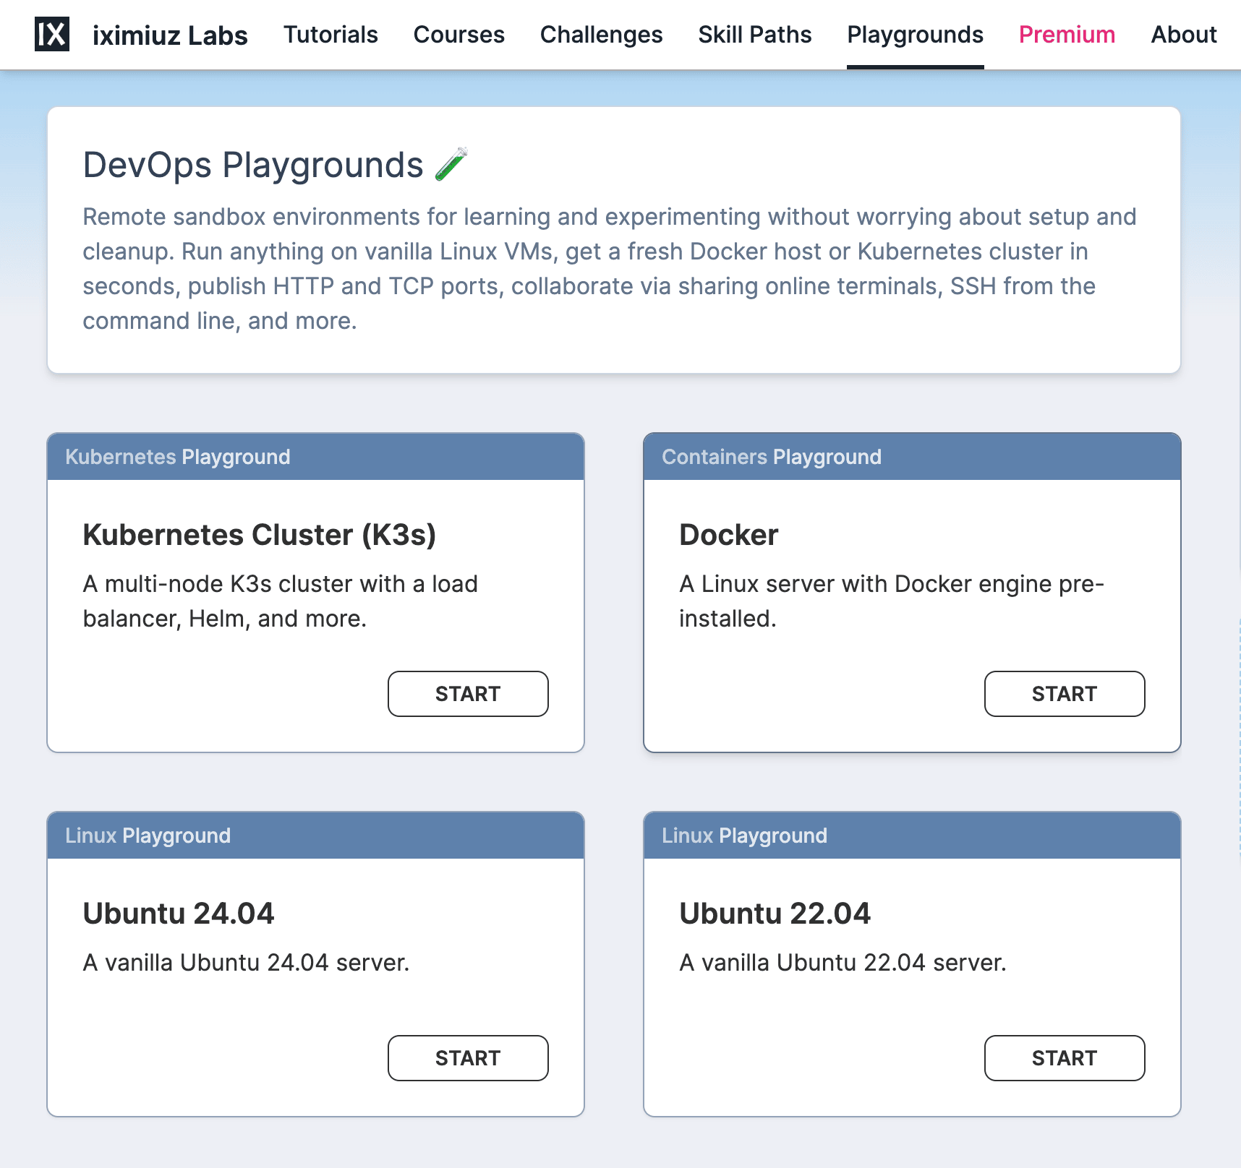Click the 'A vanilla Ubuntu 24.04 server.' description
This screenshot has height=1168, width=1241.
[246, 963]
